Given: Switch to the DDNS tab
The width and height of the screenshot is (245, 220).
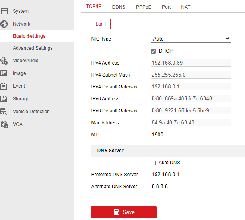Looking at the screenshot, I should coord(119,7).
